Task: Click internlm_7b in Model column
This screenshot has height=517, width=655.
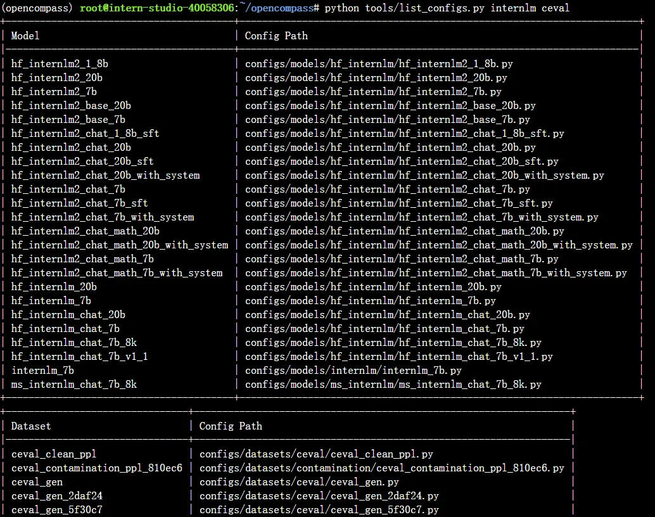Action: (42, 370)
